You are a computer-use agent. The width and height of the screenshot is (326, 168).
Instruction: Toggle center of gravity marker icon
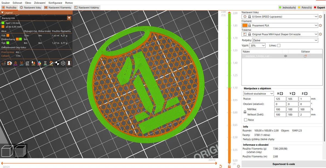coord(57,63)
